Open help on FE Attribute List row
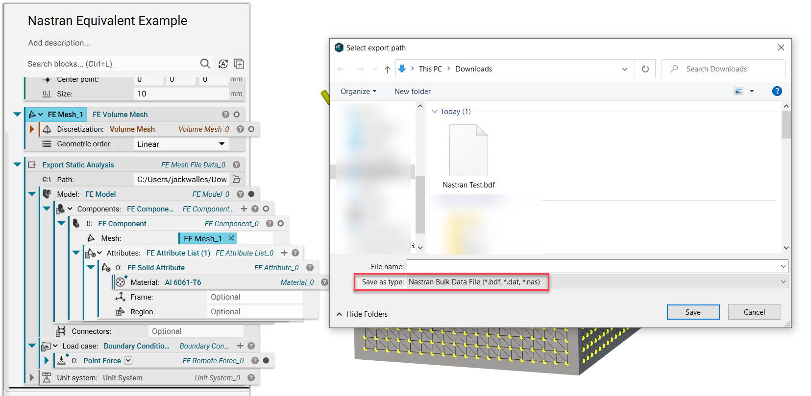This screenshot has width=811, height=396. pos(295,253)
